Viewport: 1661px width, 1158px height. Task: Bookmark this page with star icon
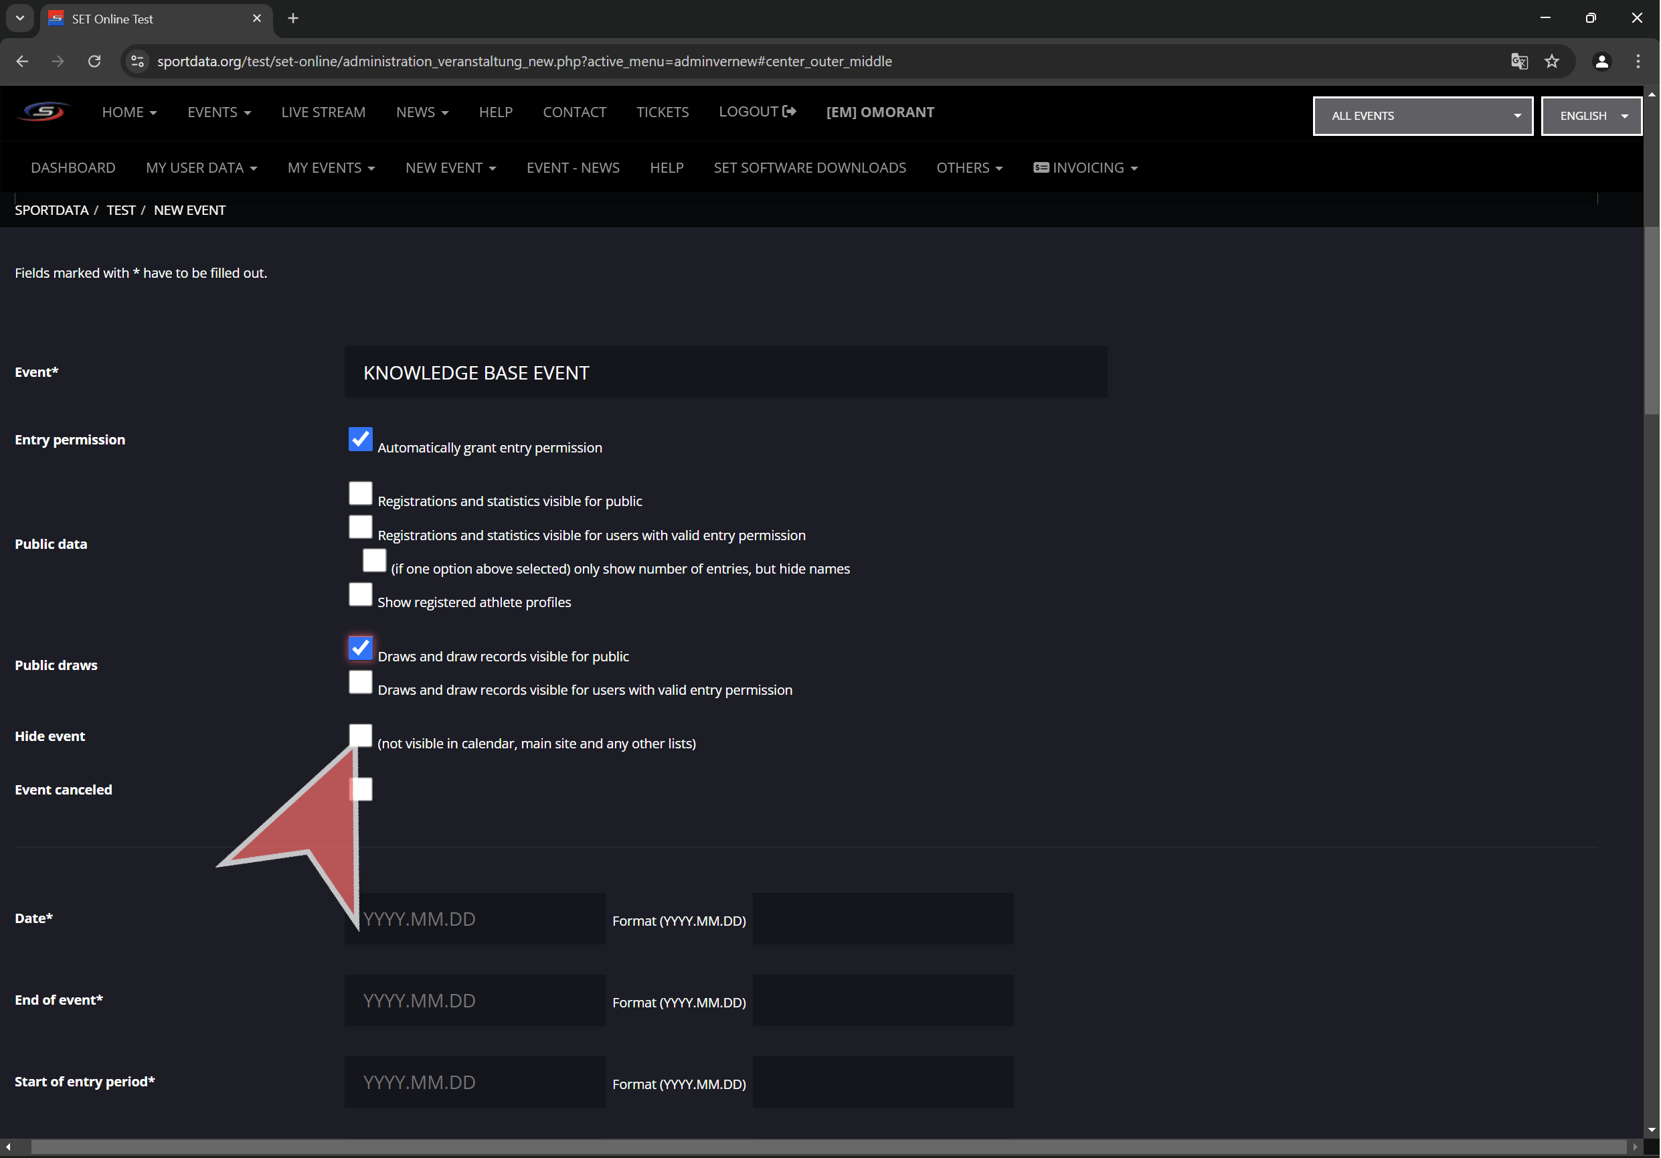click(x=1552, y=62)
